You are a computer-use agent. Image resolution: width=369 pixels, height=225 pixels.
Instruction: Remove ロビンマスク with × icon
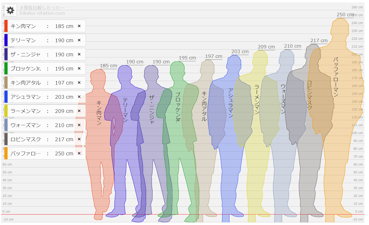click(79, 139)
